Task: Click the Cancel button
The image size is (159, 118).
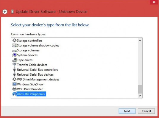Action: point(146,111)
